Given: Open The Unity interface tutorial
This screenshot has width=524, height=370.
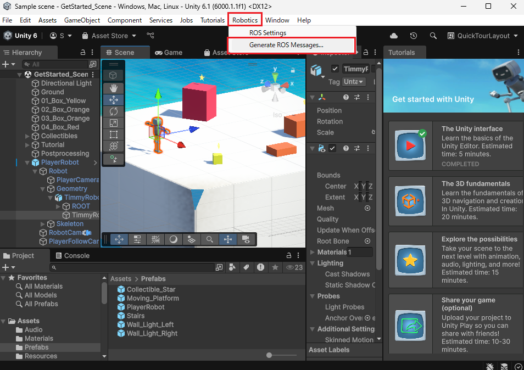Looking at the screenshot, I should tap(456, 146).
